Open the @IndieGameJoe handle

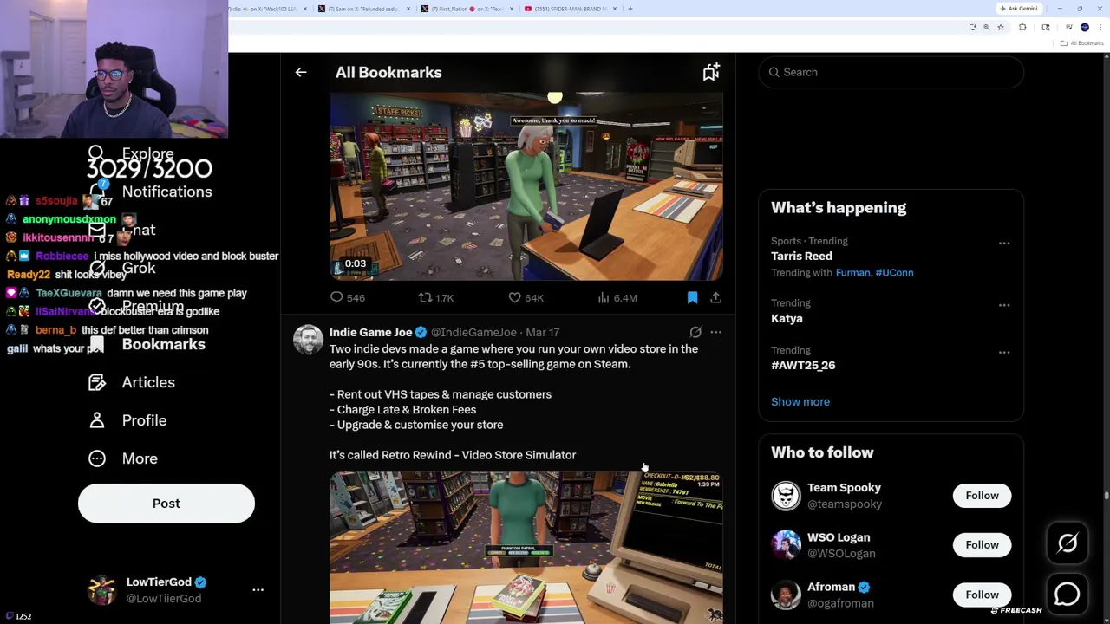pos(473,332)
